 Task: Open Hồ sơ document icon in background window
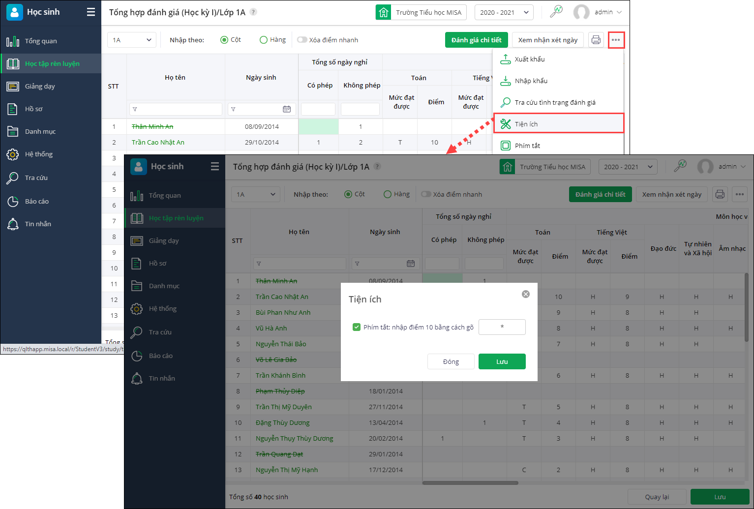13,109
